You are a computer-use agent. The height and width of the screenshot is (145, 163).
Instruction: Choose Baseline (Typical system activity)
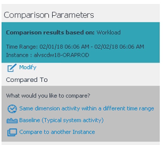pos(61,120)
